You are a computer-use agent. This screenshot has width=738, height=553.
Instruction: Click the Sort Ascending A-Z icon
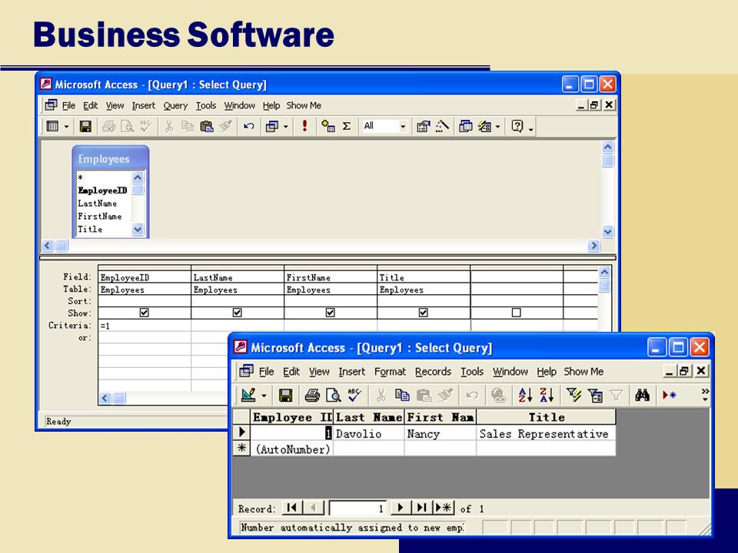(525, 395)
